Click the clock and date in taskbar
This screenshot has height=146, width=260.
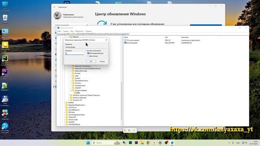pyautogui.click(x=253, y=143)
